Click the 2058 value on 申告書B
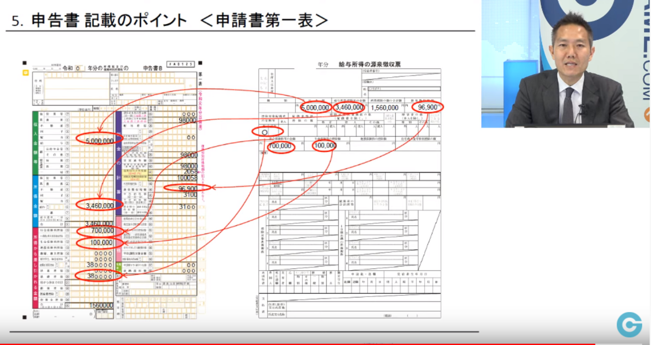Image resolution: width=651 pixels, height=345 pixels. click(x=190, y=172)
